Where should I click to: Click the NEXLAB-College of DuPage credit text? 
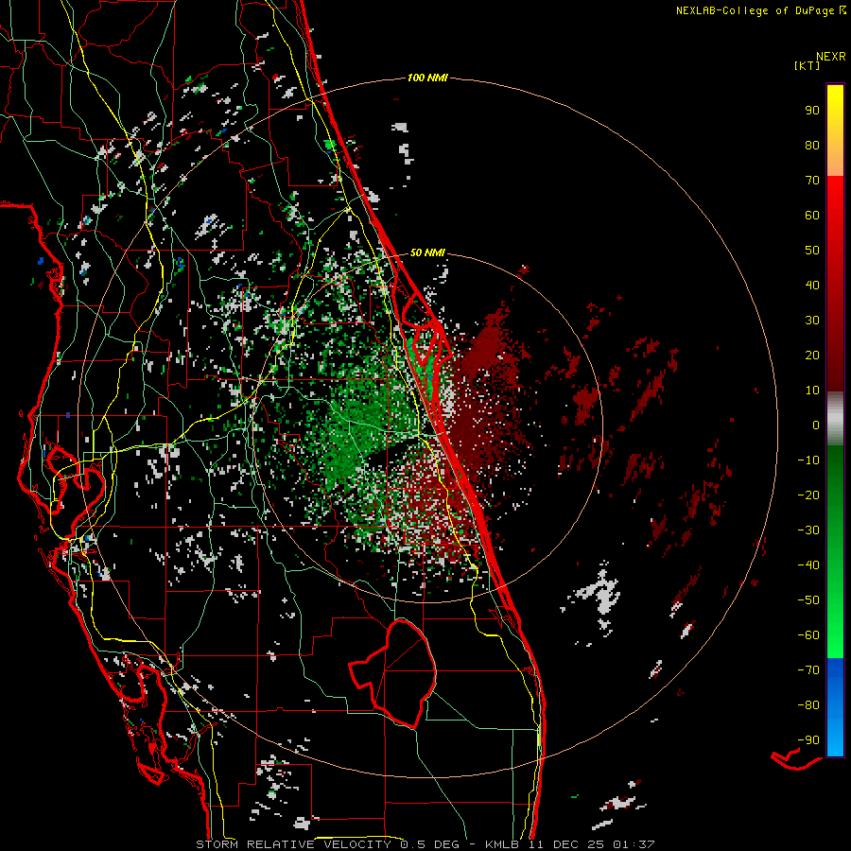click(x=756, y=10)
